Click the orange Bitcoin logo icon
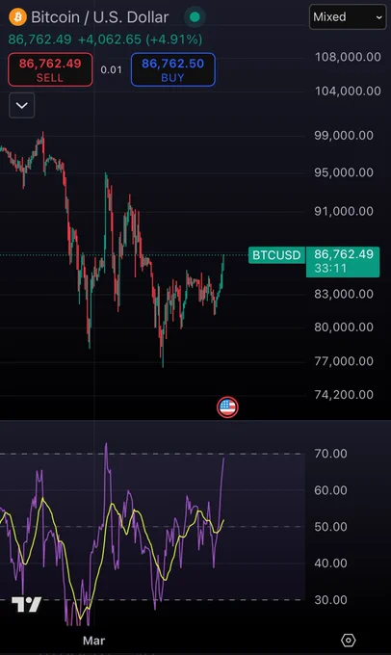 click(17, 17)
